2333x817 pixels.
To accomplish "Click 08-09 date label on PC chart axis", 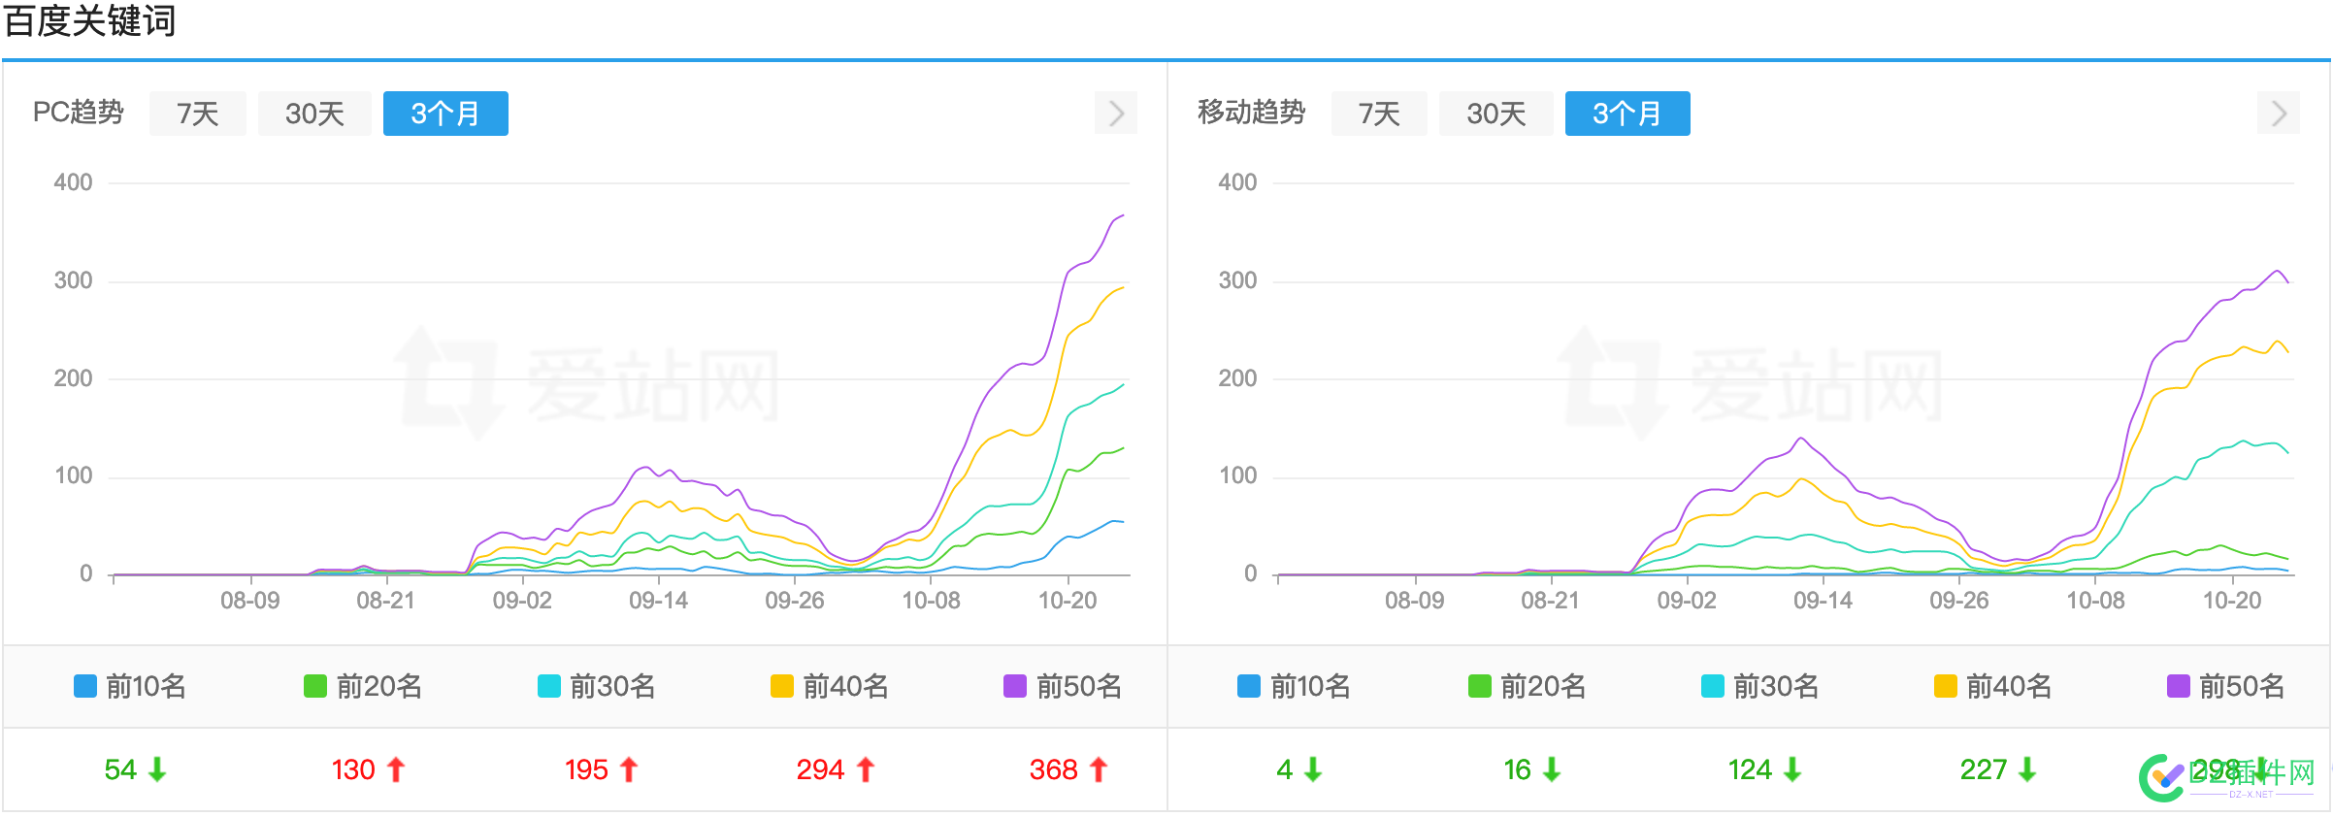I will (250, 601).
